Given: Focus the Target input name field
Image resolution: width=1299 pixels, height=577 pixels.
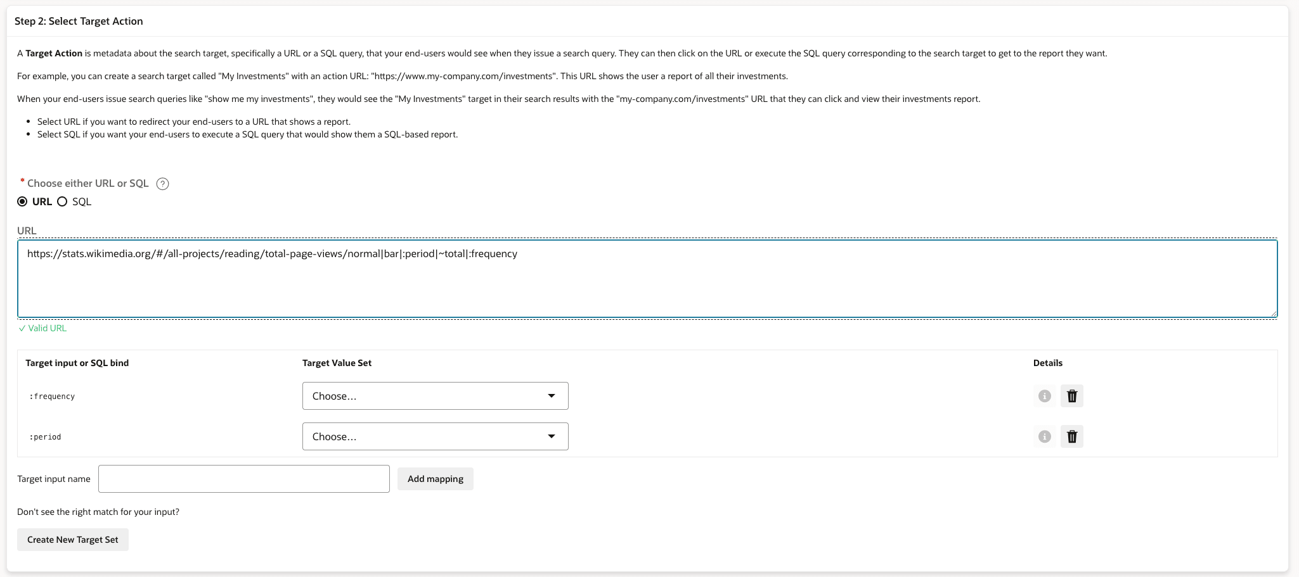Looking at the screenshot, I should pos(244,479).
